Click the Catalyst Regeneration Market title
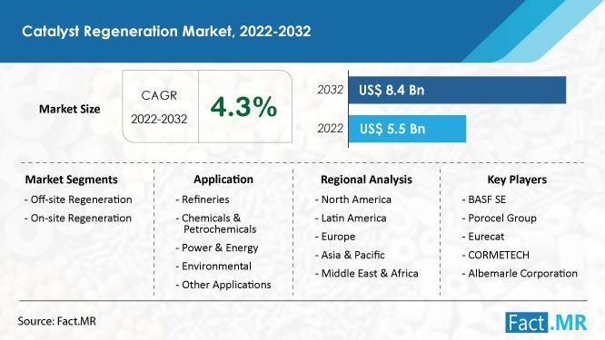Viewport: 605px width, 340px height. (166, 31)
